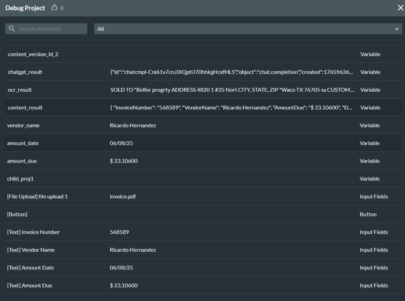Expand the filter list using its chevron
The image size is (405, 301).
pyautogui.click(x=397, y=28)
